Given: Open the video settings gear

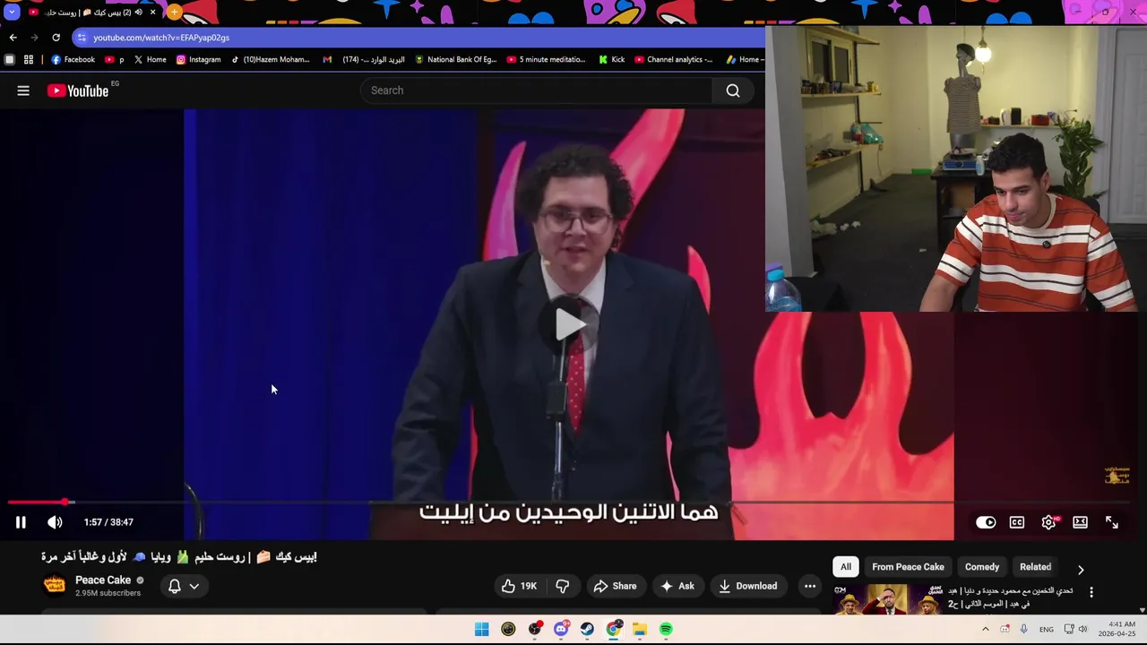Looking at the screenshot, I should click(1048, 522).
